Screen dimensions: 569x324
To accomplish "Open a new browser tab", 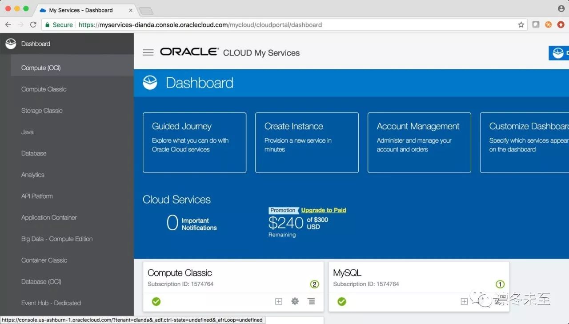I will click(x=146, y=11).
